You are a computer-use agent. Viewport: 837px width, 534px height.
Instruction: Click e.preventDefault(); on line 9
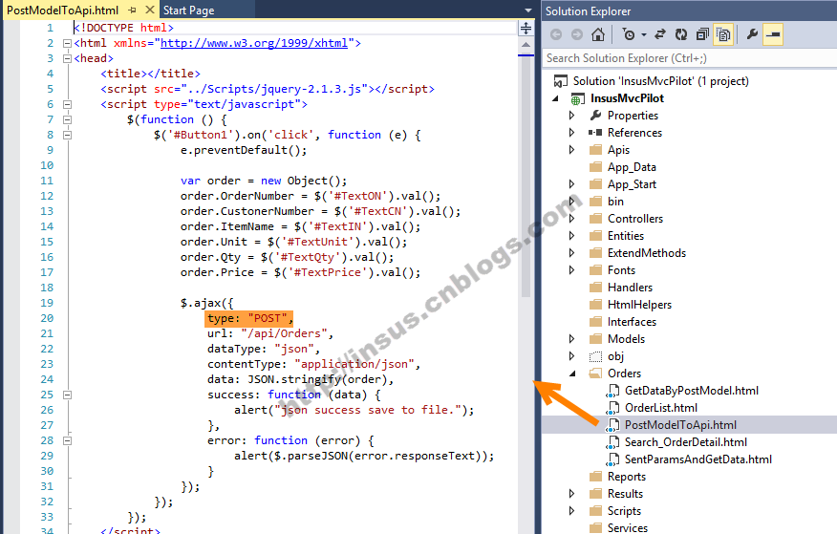tap(244, 150)
